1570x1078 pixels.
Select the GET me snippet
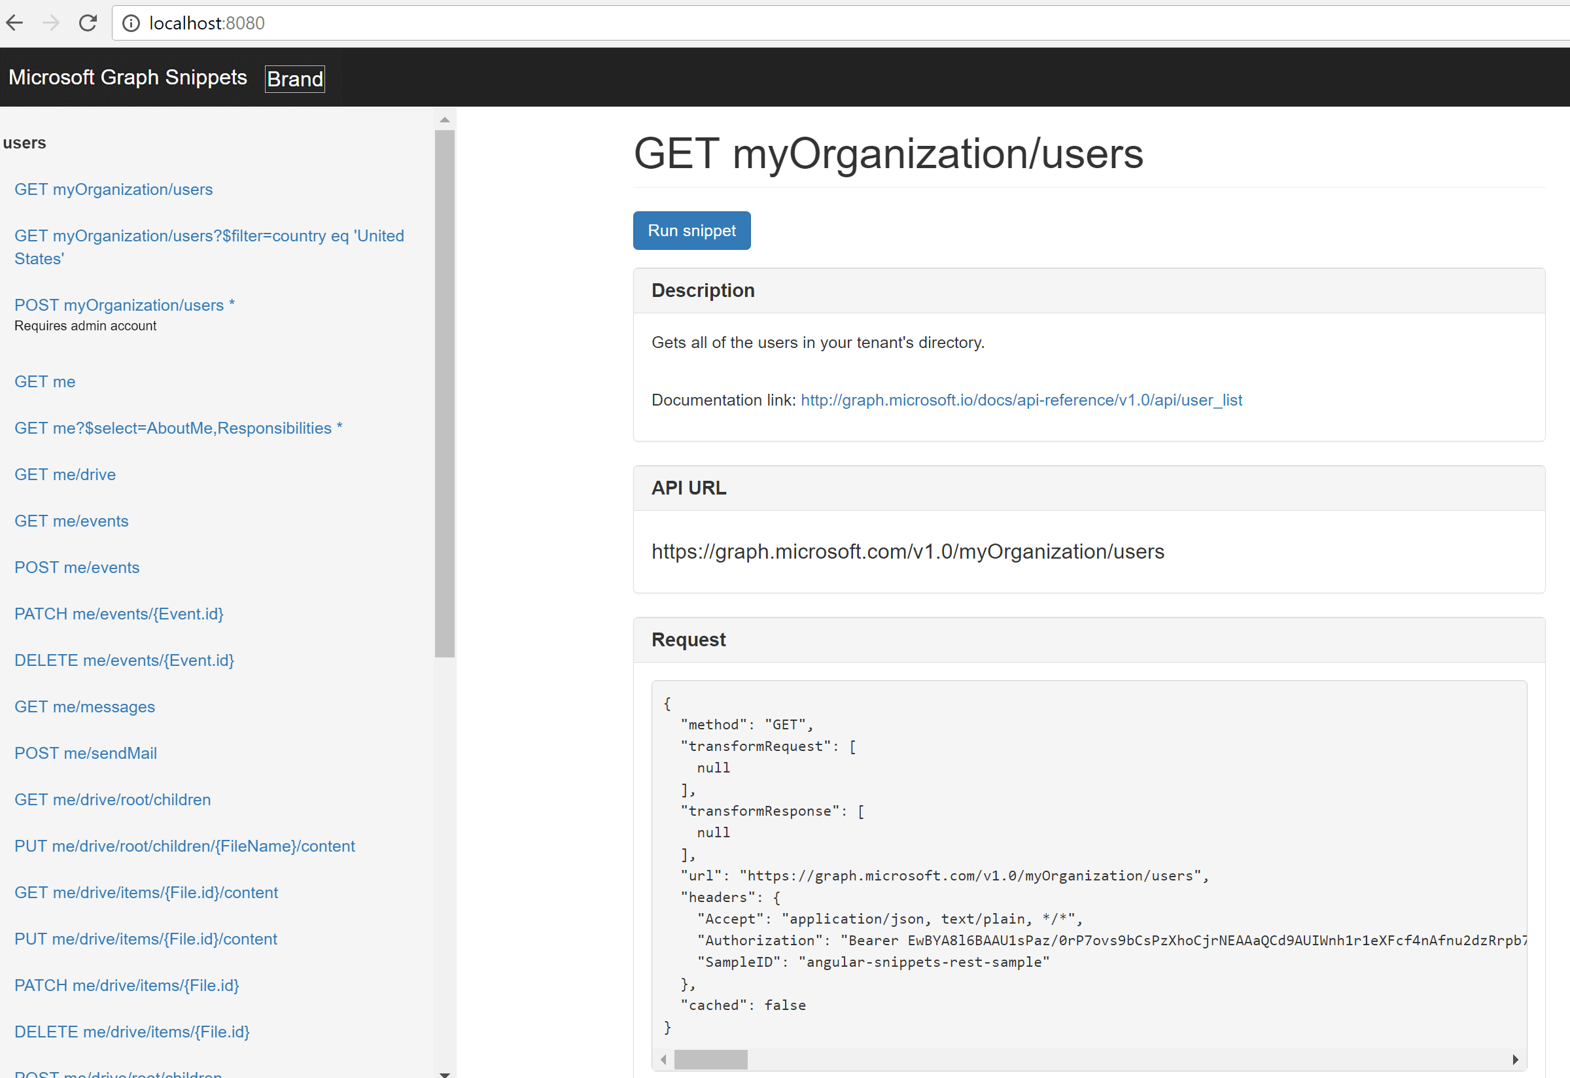coord(44,381)
